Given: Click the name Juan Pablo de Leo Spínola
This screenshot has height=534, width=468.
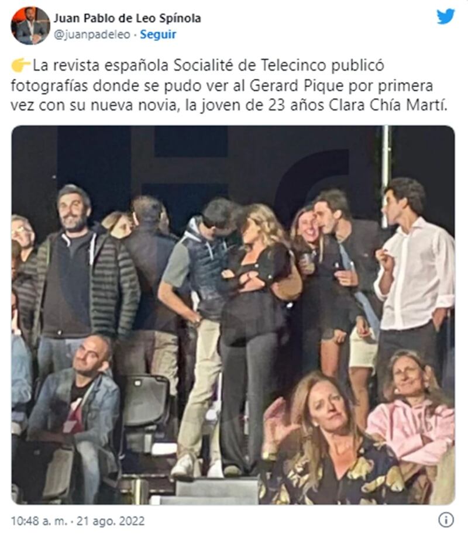Looking at the screenshot, I should pos(128,18).
